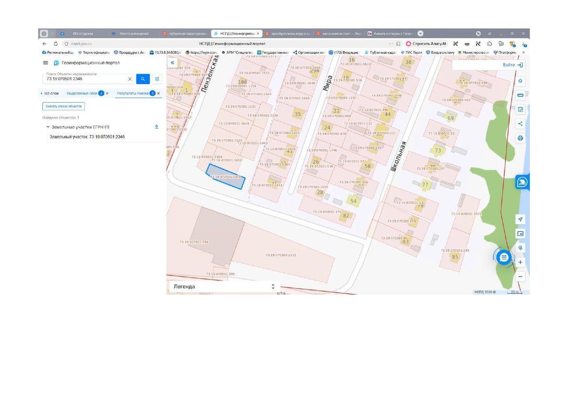Viewport: 568px width, 401px height.
Task: Zoom in with the plus button
Action: 520,262
